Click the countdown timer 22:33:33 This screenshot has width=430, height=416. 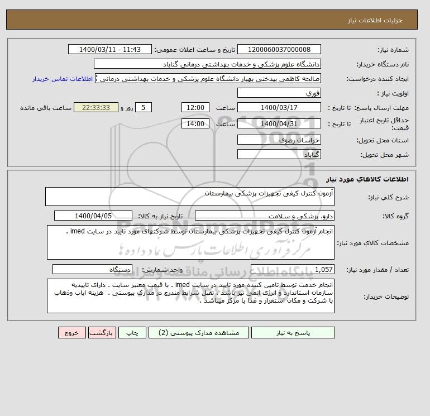[x=96, y=108]
